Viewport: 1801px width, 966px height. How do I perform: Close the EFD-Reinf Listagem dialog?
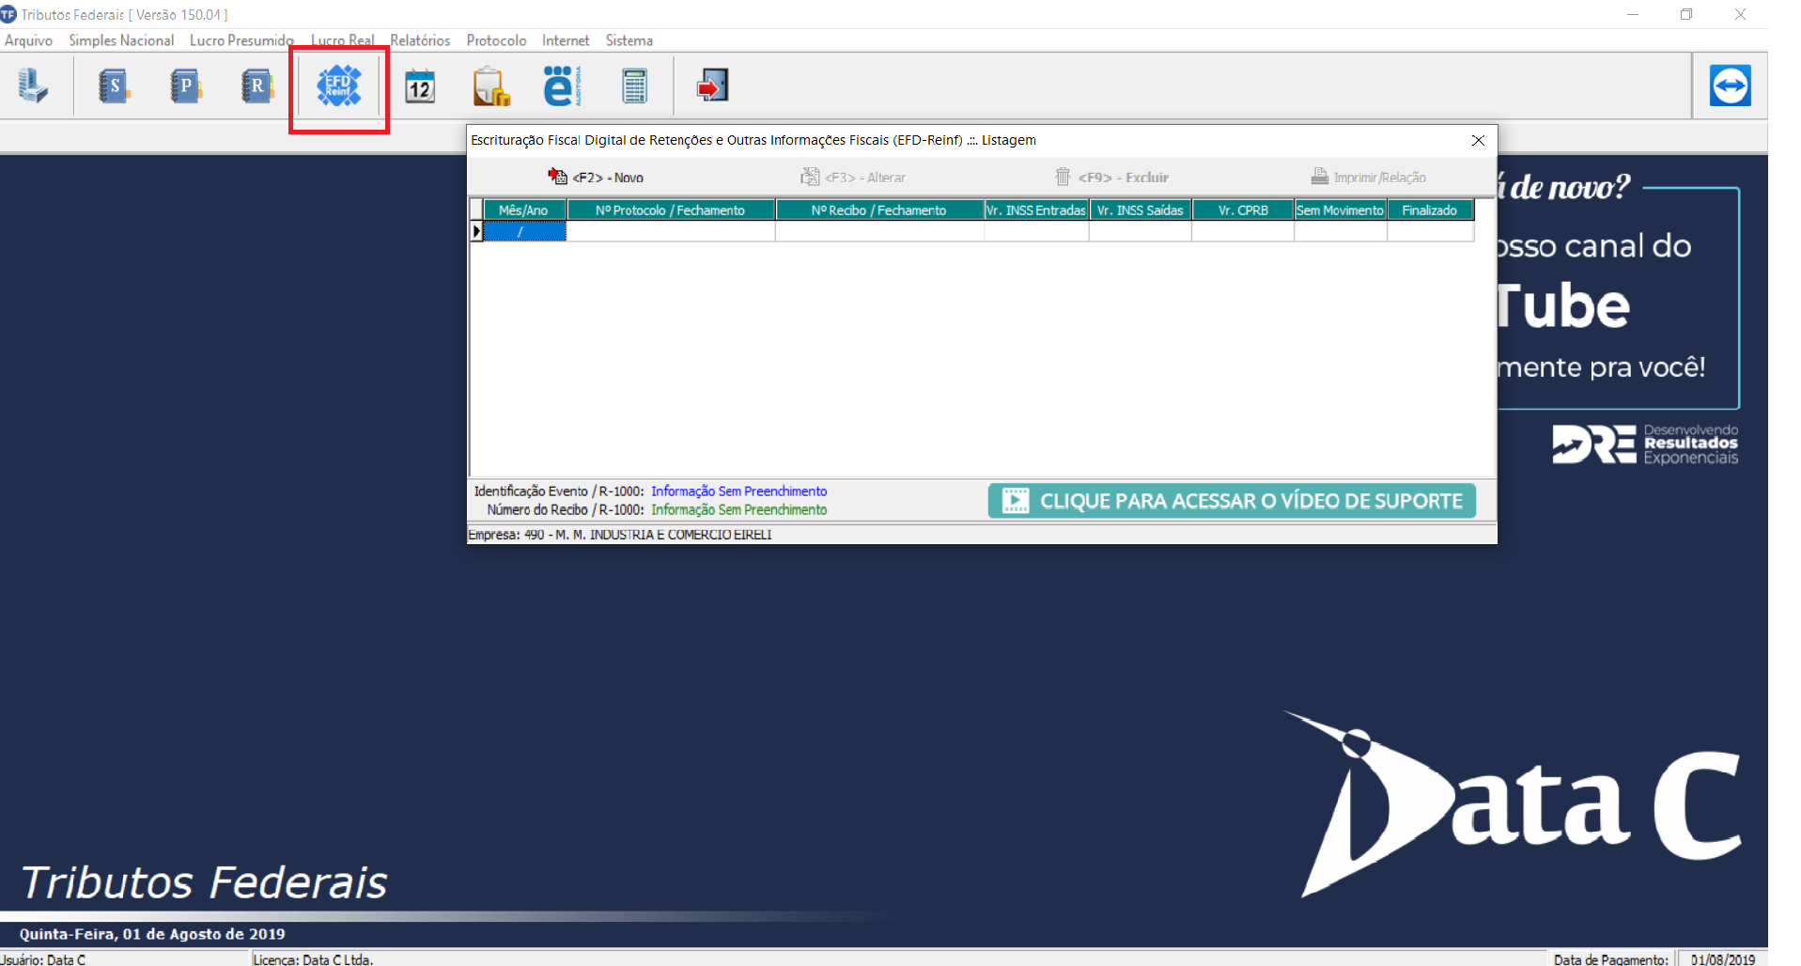point(1478,140)
